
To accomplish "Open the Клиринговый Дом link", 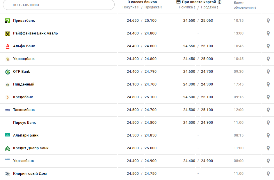I will point(30,174).
